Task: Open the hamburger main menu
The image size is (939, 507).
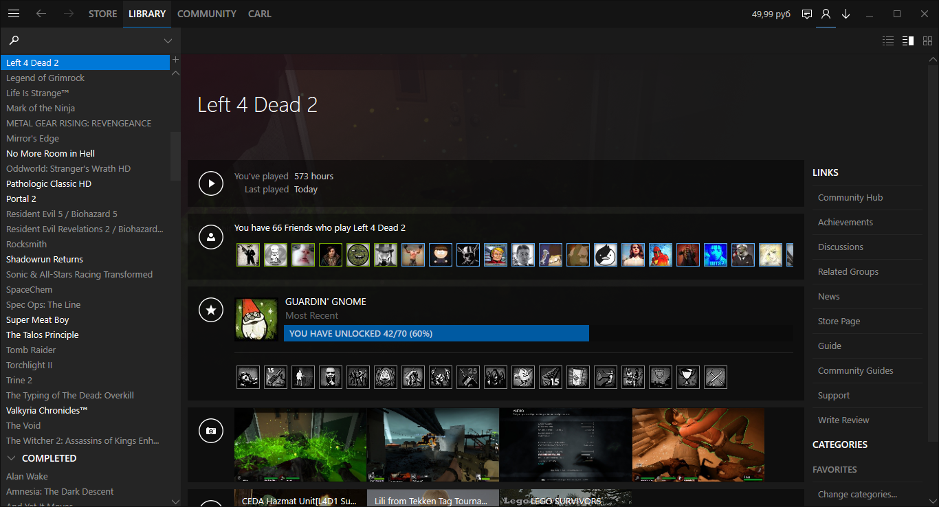Action: (x=14, y=14)
